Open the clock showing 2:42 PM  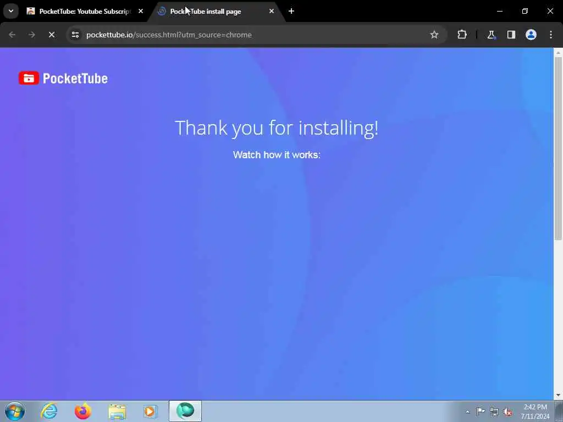[x=535, y=412]
